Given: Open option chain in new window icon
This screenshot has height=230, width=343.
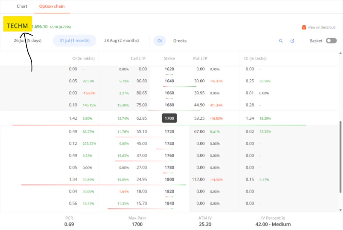Looking at the screenshot, I should [292, 41].
